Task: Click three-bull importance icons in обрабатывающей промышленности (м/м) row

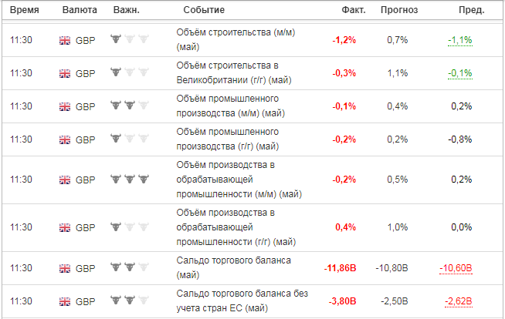Action: click(130, 179)
